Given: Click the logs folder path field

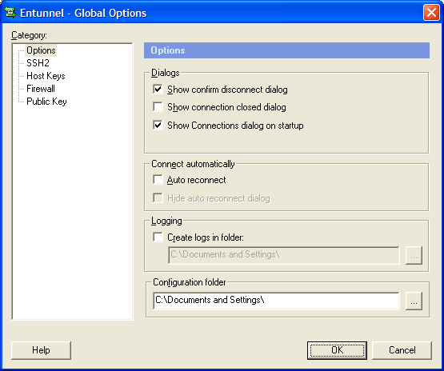Looking at the screenshot, I should 284,255.
